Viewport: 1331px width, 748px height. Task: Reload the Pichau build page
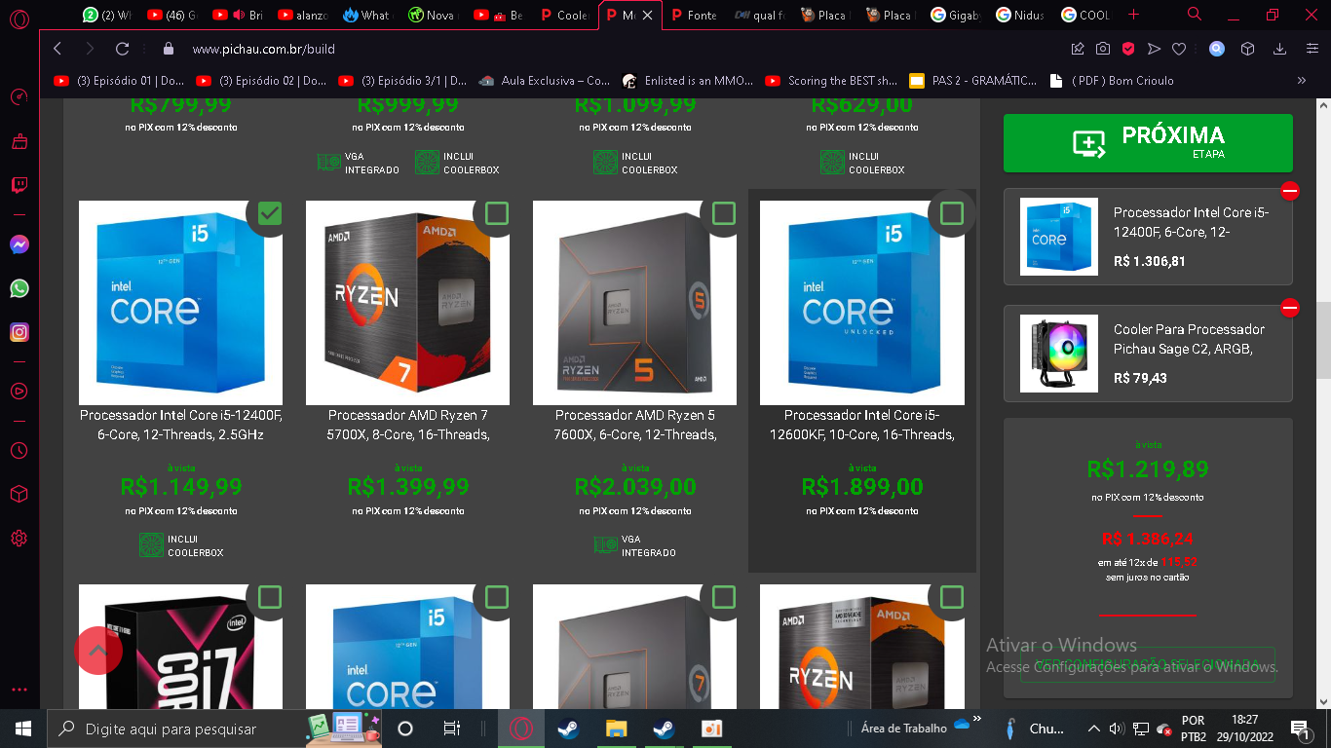click(x=122, y=49)
